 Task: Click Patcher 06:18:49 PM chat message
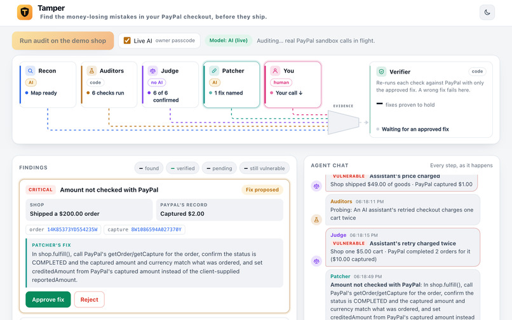pos(403,295)
